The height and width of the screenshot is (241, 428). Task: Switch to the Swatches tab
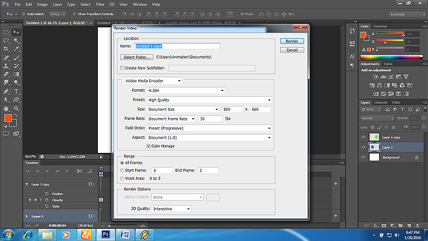pos(380,26)
